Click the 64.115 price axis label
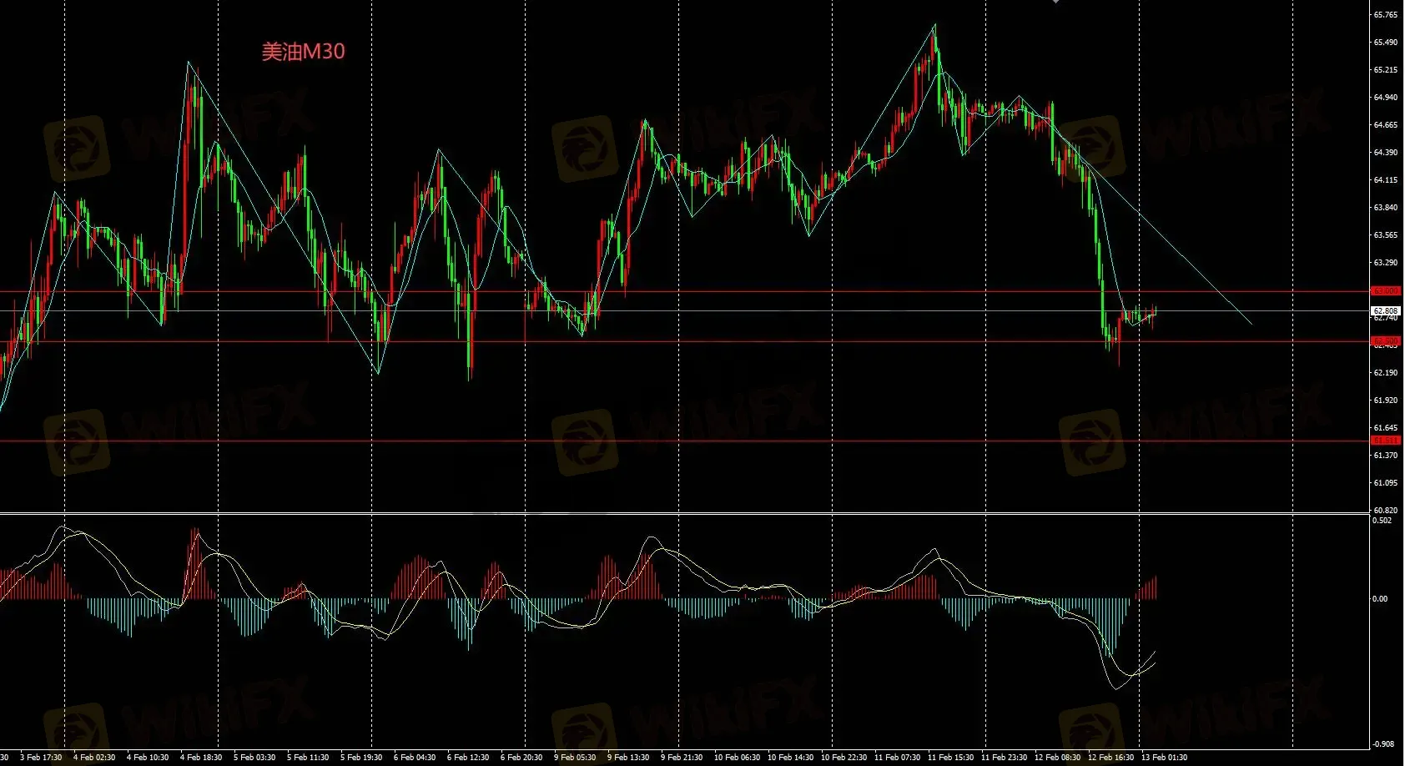1405x766 pixels. tap(1386, 180)
